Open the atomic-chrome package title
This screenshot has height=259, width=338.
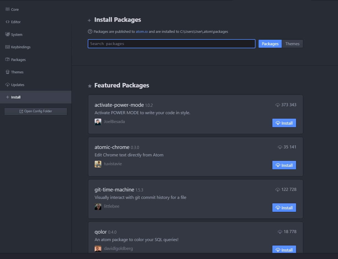tap(112, 147)
